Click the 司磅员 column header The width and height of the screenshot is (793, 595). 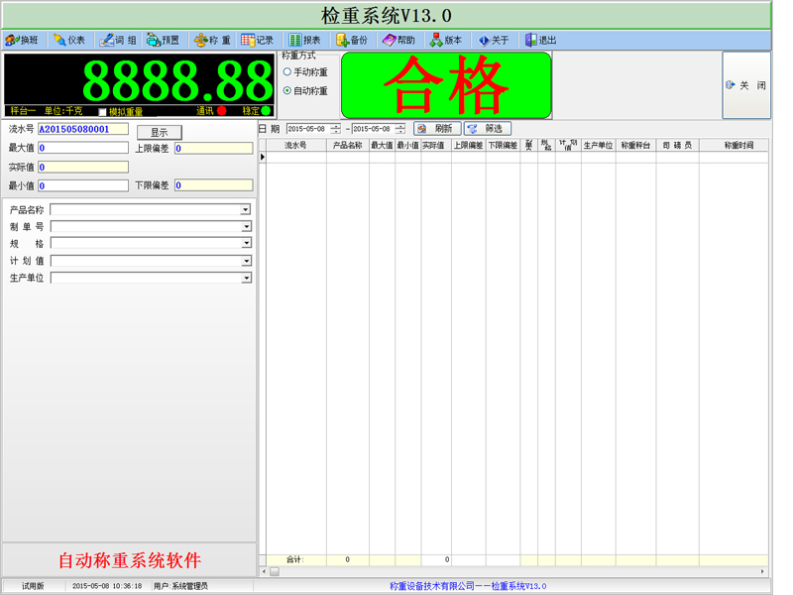(x=677, y=145)
